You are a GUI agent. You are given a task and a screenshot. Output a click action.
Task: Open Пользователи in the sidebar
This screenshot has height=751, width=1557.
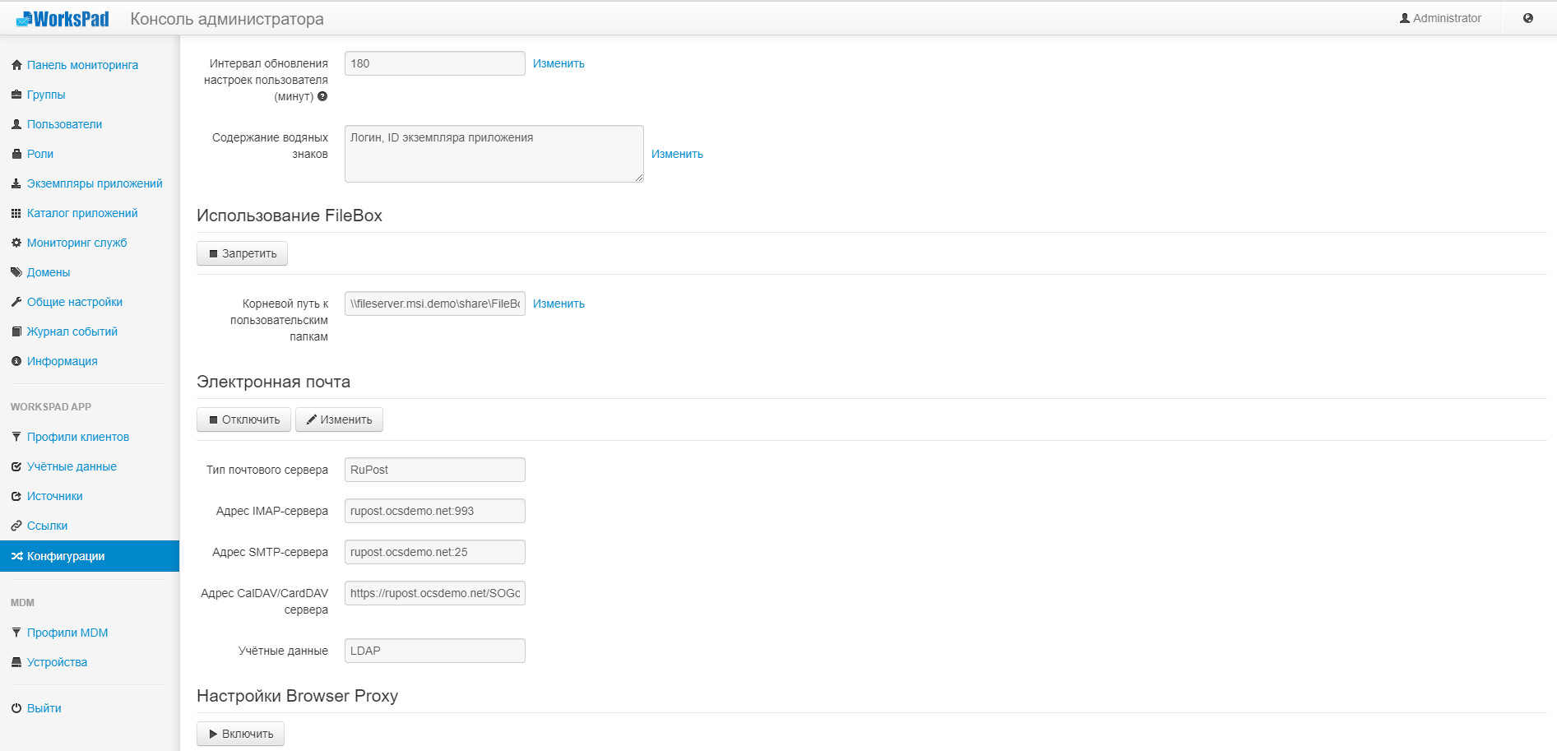pyautogui.click(x=64, y=124)
